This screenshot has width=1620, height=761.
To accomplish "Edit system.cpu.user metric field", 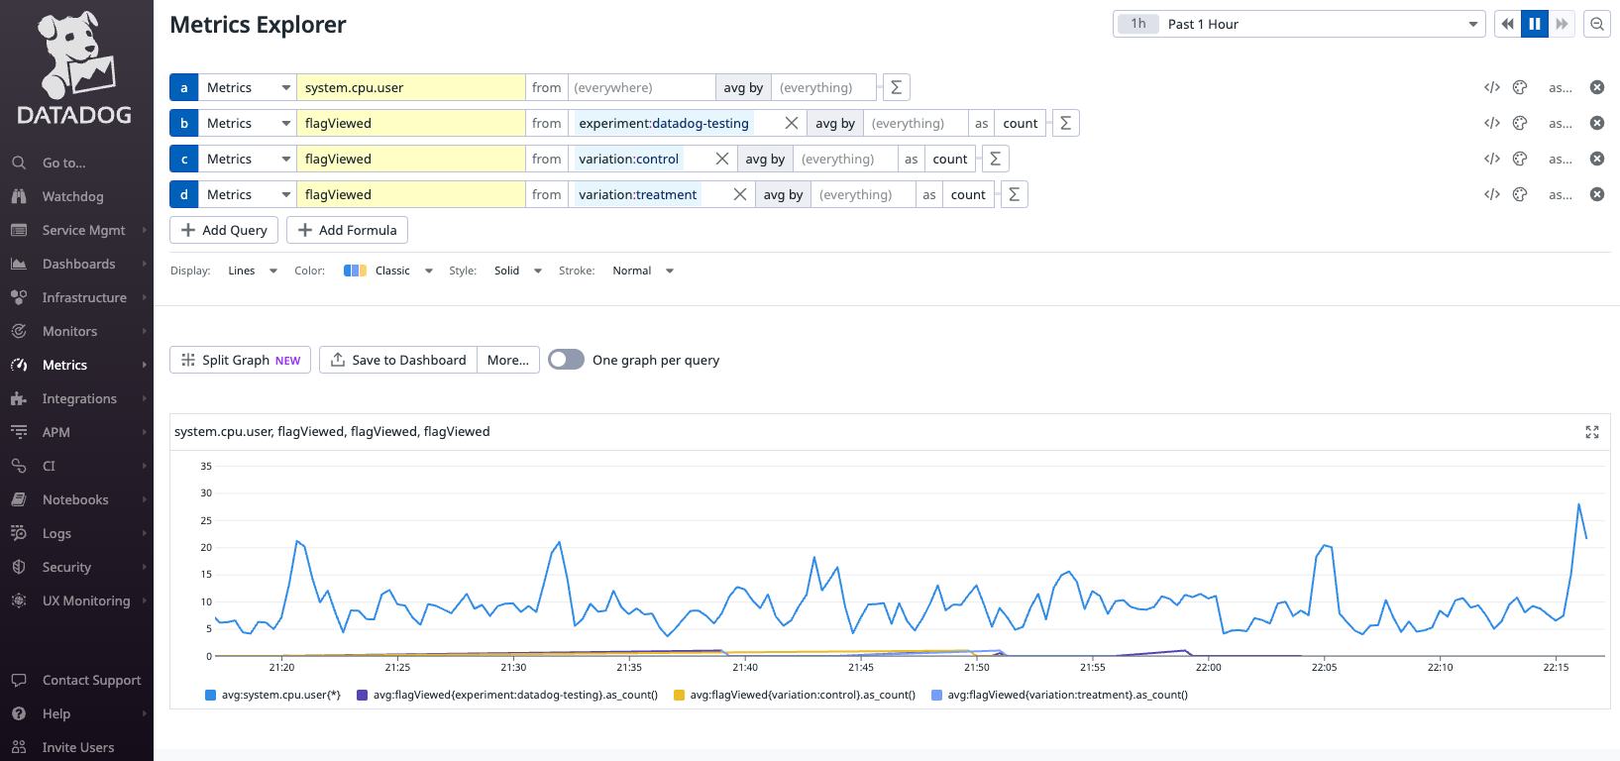I will (x=411, y=87).
